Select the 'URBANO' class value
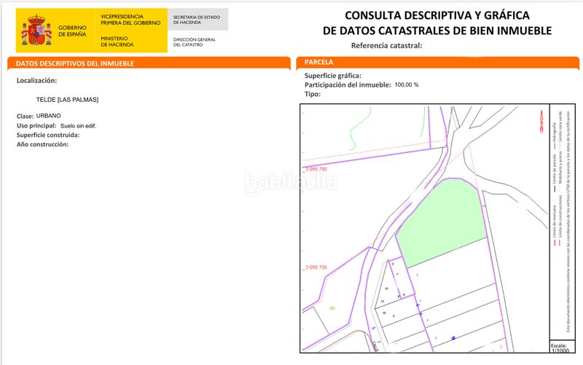 [x=48, y=116]
